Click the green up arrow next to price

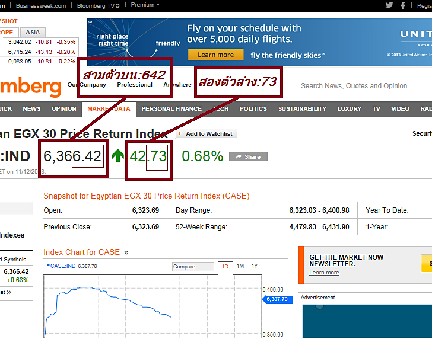pyautogui.click(x=118, y=155)
